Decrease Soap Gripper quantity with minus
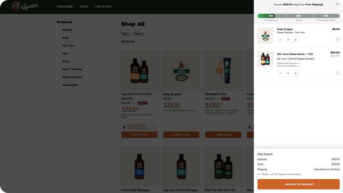 pyautogui.click(x=281, y=40)
